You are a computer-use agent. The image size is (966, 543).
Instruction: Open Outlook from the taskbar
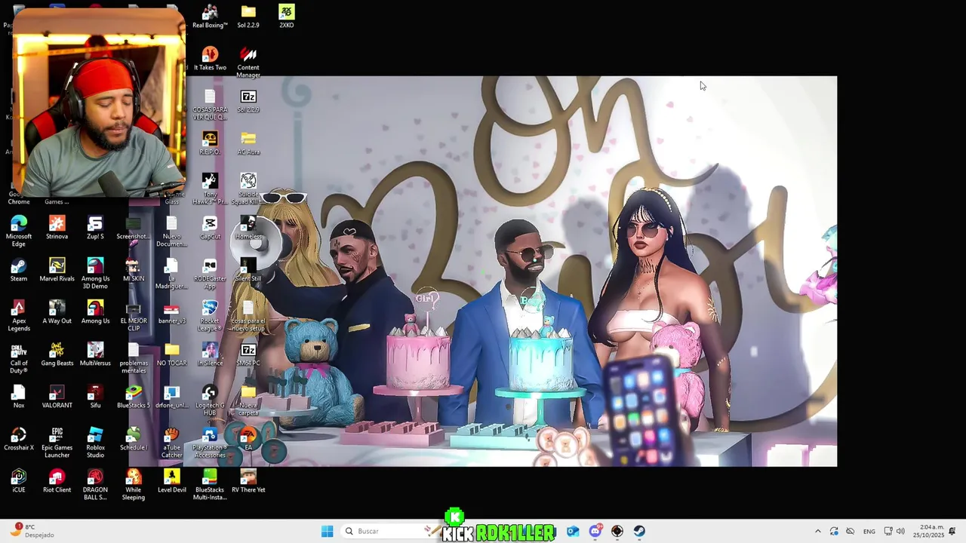pos(573,531)
